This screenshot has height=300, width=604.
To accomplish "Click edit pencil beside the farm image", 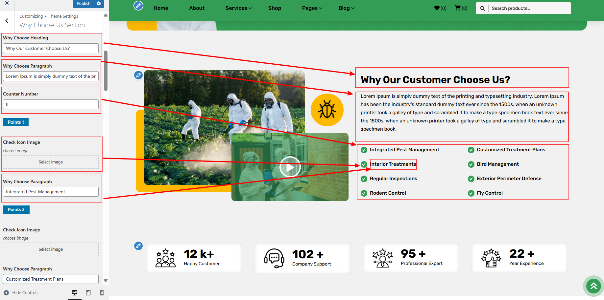I will click(138, 75).
